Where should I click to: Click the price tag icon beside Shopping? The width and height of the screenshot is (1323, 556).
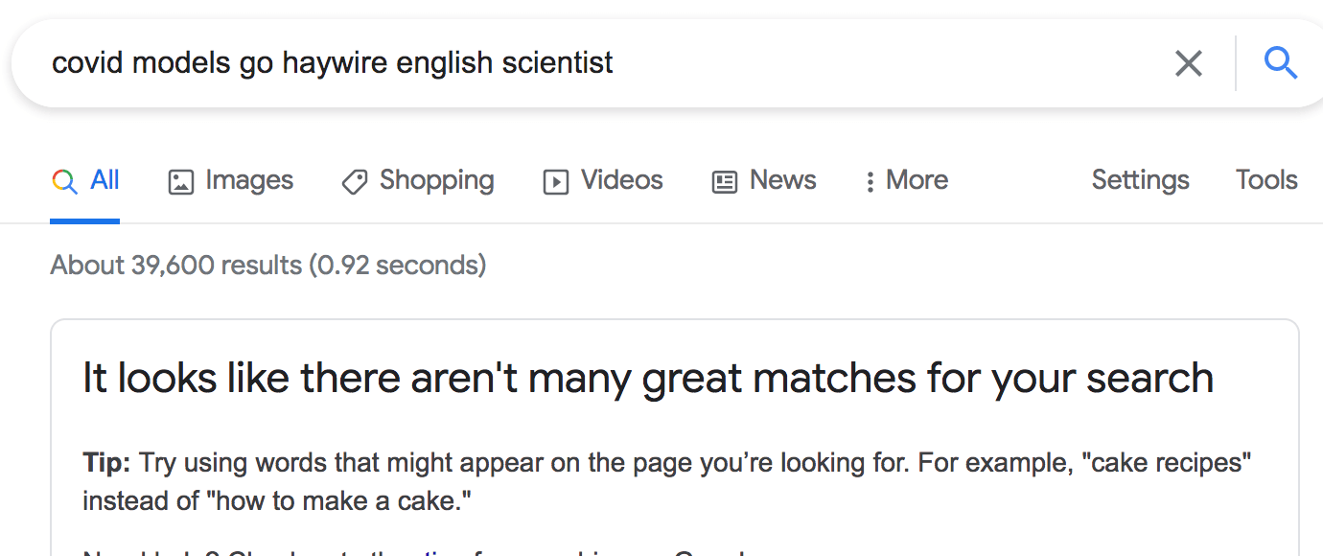point(355,182)
